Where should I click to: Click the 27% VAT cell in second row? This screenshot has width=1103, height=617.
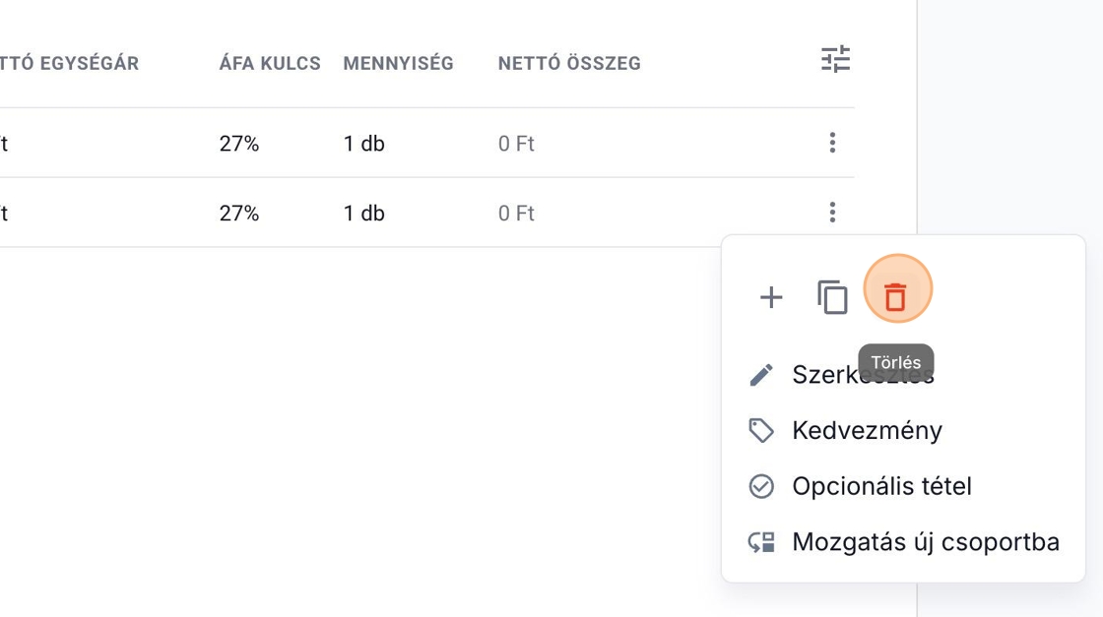pyautogui.click(x=239, y=214)
